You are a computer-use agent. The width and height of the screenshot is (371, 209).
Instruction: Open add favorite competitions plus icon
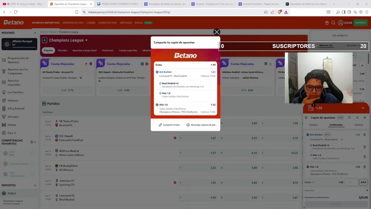click(32, 142)
